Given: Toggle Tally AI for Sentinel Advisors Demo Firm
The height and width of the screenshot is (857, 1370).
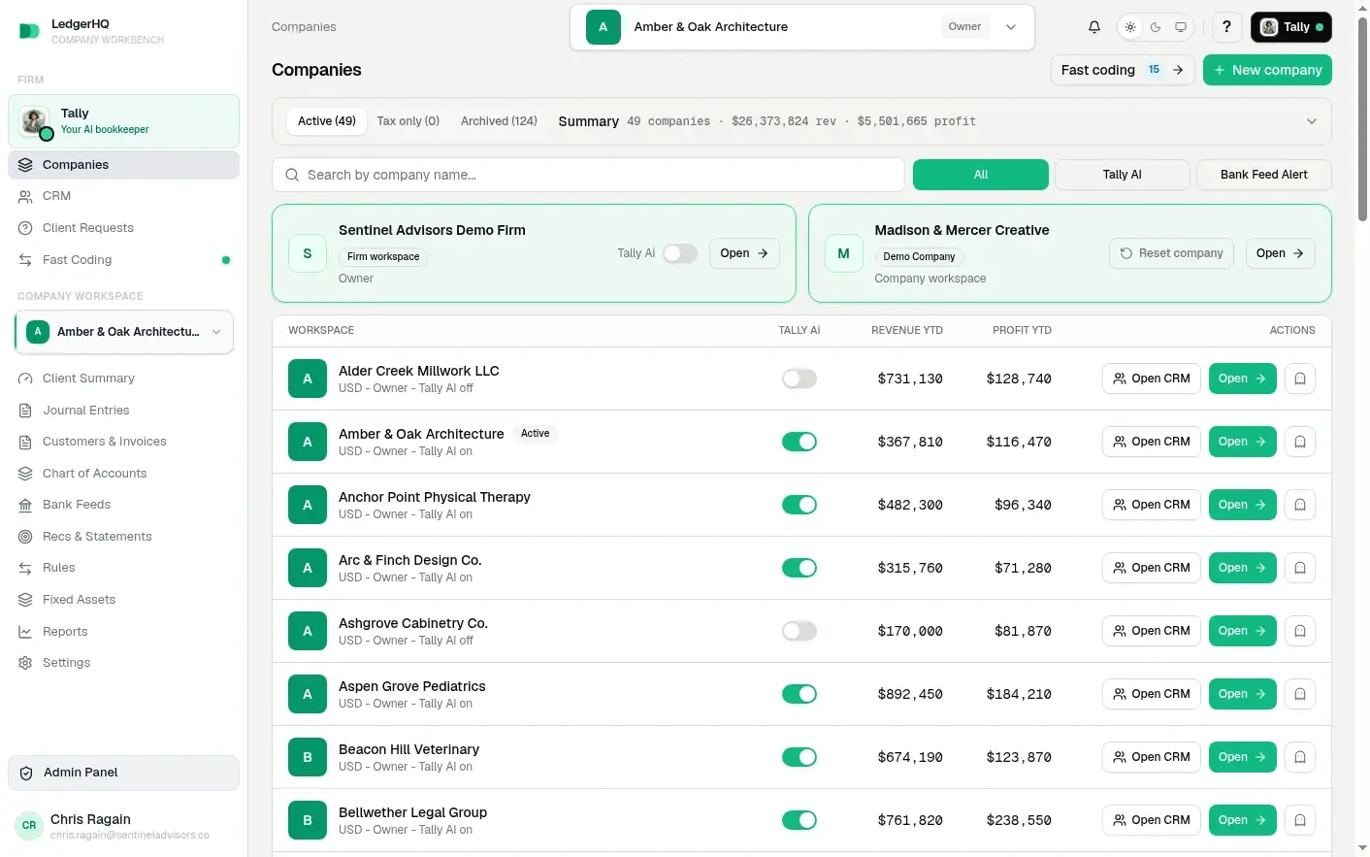Looking at the screenshot, I should pyautogui.click(x=680, y=253).
